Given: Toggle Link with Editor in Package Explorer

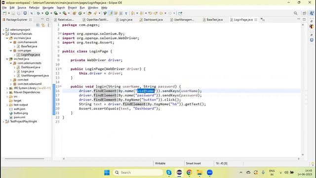Looking at the screenshot, I should 43,25.
